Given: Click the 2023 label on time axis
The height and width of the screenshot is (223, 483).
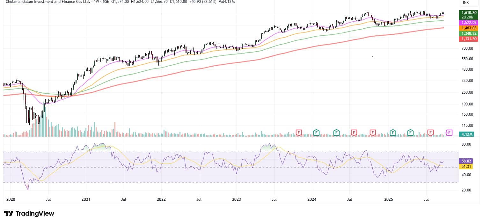Looking at the screenshot, I should click(x=237, y=199).
